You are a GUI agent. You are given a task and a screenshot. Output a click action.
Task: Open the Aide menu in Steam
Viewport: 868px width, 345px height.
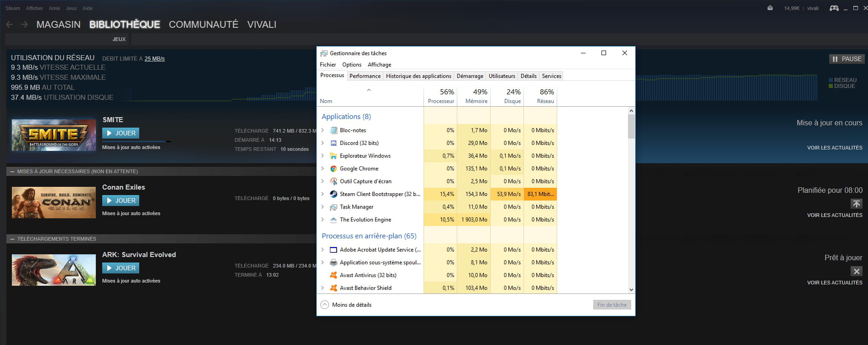(x=88, y=8)
